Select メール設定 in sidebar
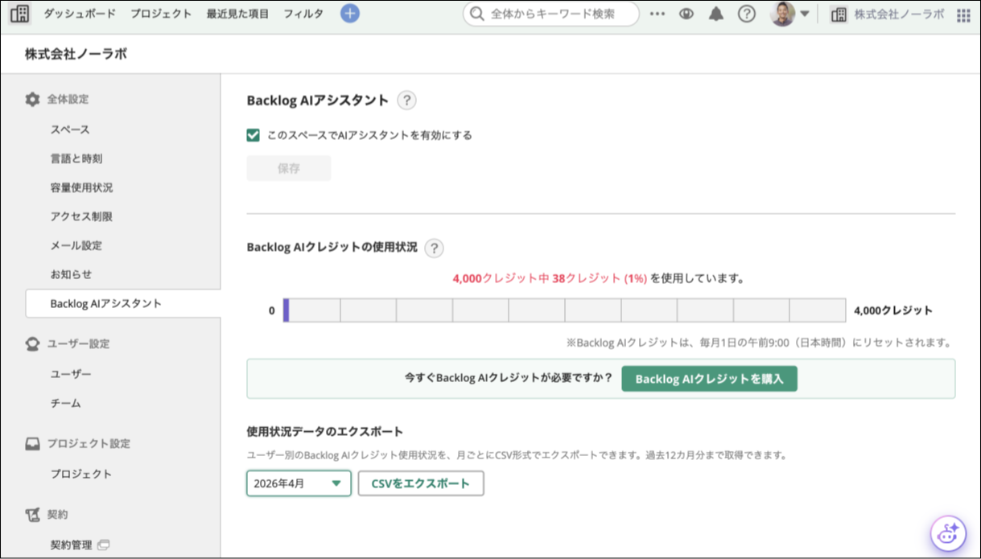Screen dimensions: 981x559 click(x=76, y=245)
